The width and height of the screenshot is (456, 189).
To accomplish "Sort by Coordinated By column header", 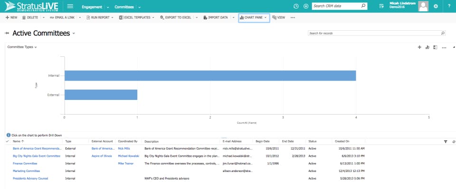I will coord(128,142).
